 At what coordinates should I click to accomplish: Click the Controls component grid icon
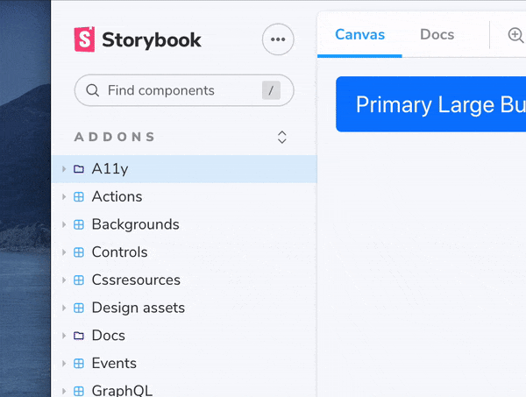[x=79, y=252]
